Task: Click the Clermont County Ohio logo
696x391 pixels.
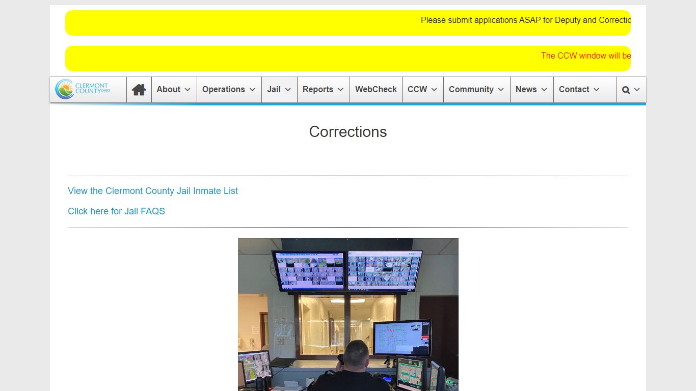Action: [83, 89]
